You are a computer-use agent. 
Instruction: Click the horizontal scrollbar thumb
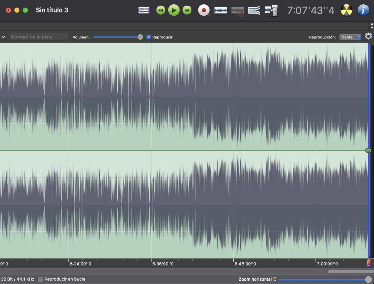click(350, 272)
